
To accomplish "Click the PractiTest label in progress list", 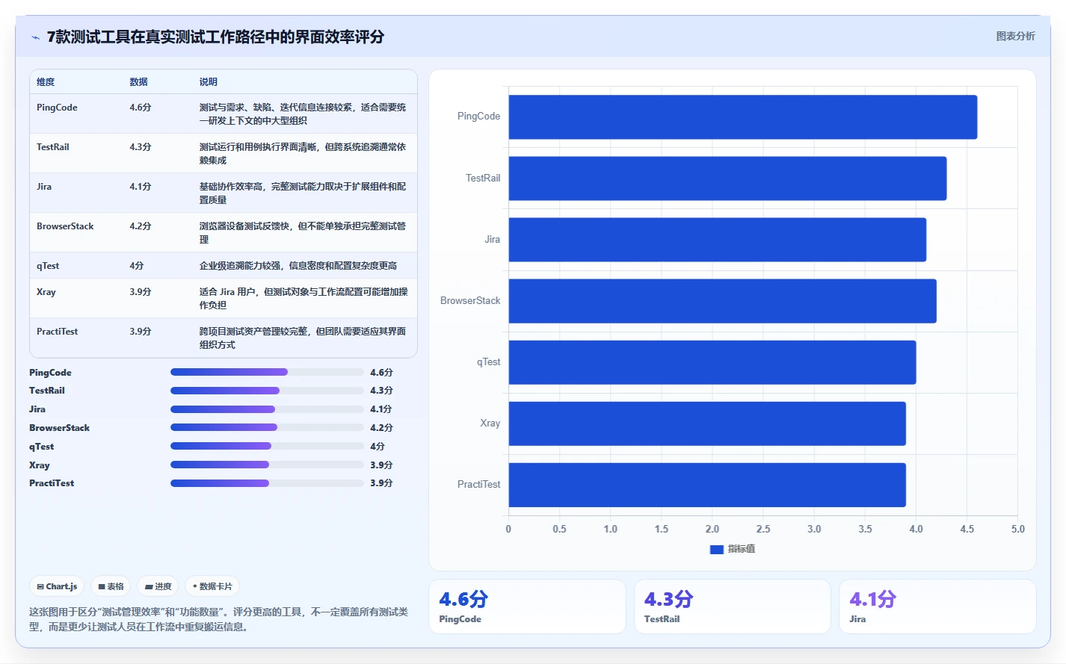I will point(52,483).
